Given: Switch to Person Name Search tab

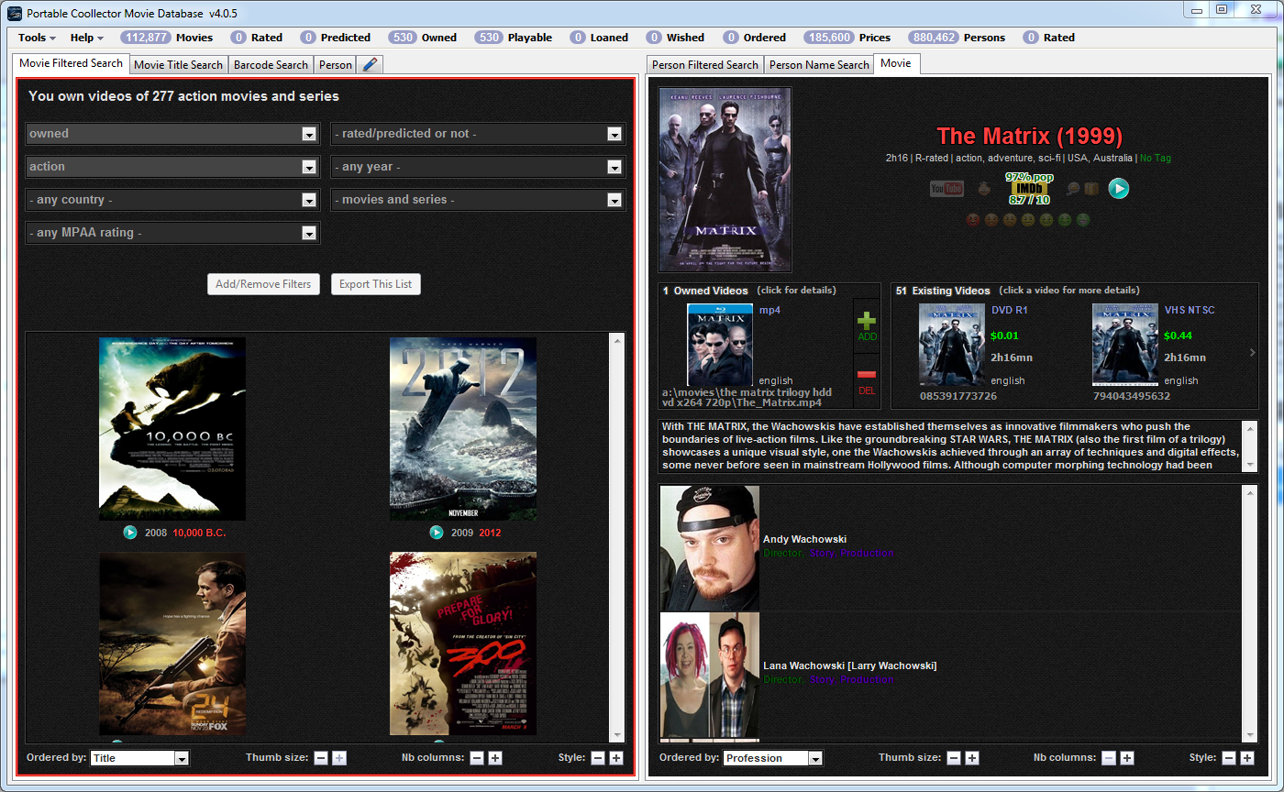Looking at the screenshot, I should point(819,65).
